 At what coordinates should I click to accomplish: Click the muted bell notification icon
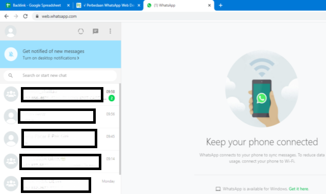pyautogui.click(x=11, y=54)
